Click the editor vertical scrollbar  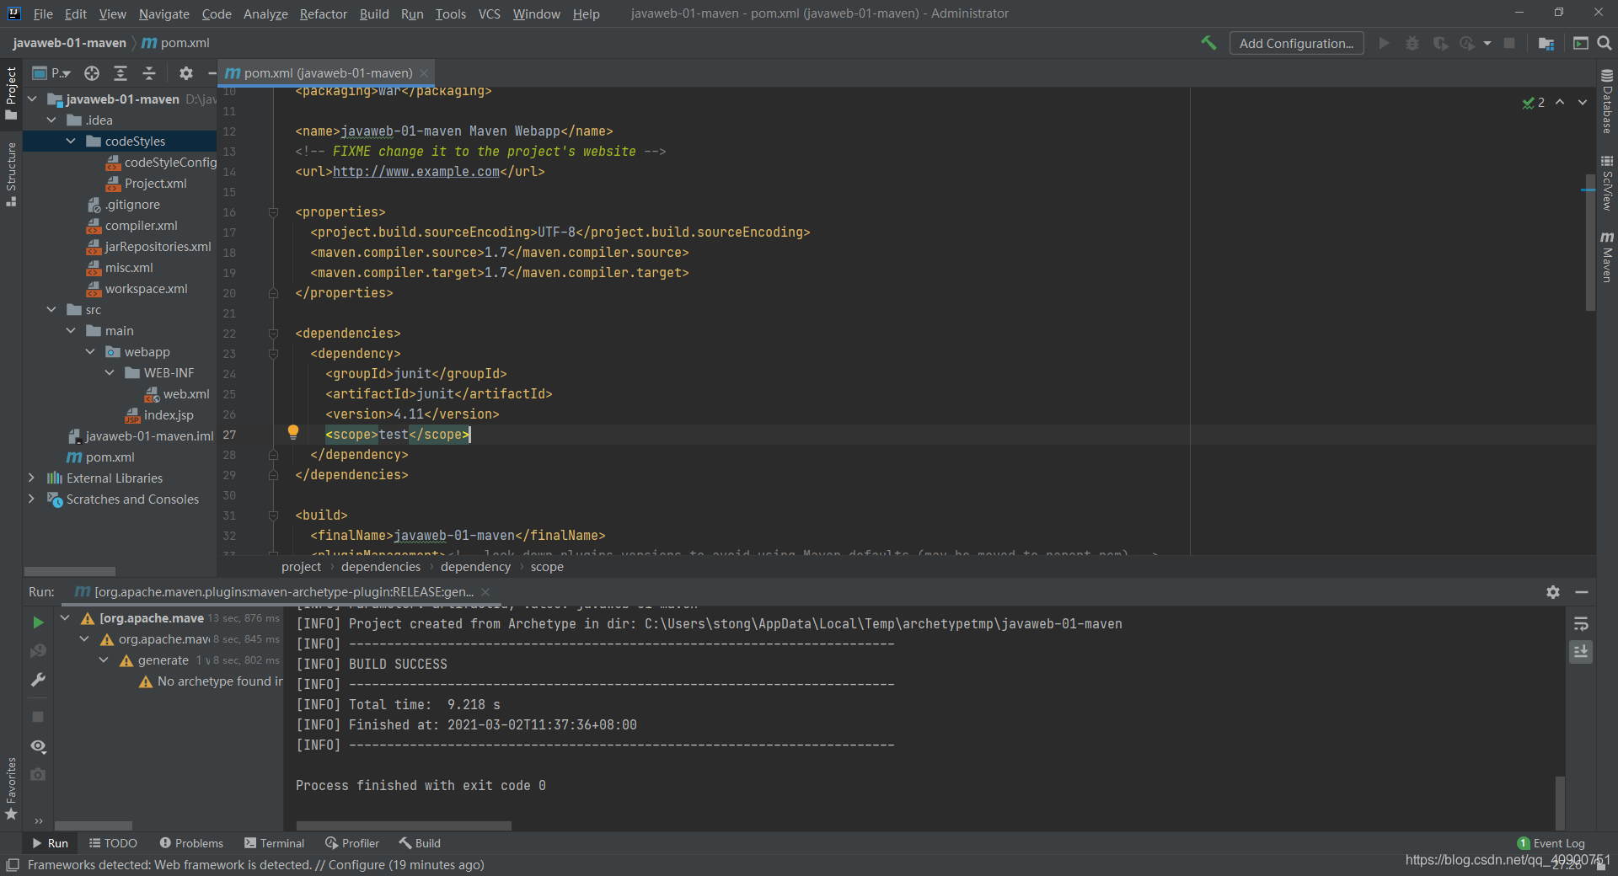[x=1589, y=243]
